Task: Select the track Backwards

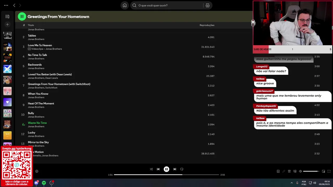Action: [x=35, y=65]
